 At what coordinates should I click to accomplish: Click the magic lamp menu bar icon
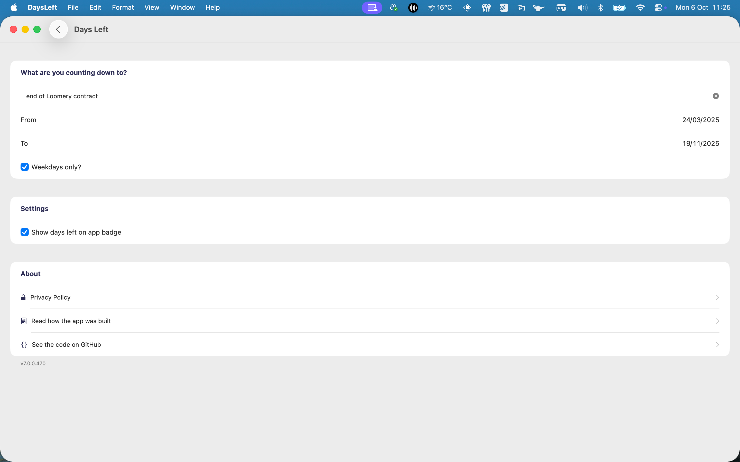539,8
